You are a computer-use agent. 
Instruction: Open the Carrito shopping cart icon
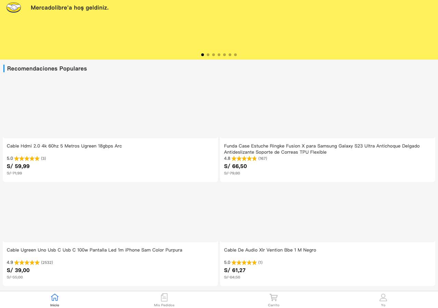(274, 297)
